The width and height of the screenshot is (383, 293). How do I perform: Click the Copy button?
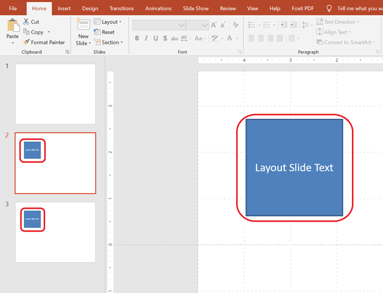(x=36, y=32)
